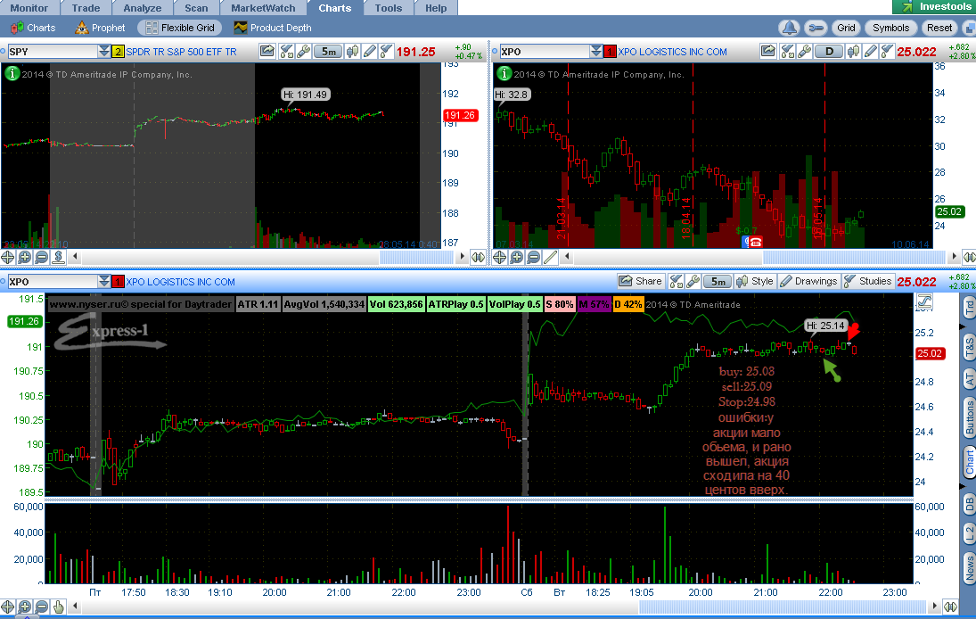This screenshot has width=976, height=619.
Task: Click the candlestick style icon in SPY header
Action: point(352,51)
